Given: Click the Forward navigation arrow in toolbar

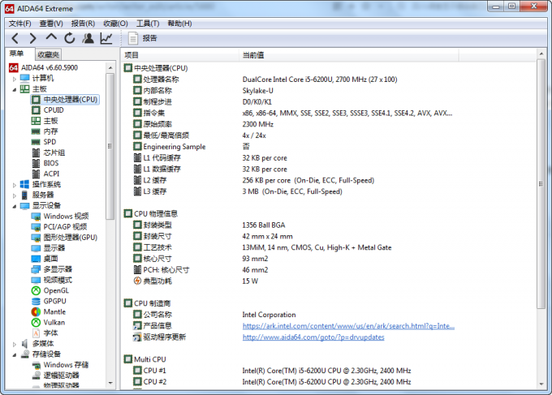Looking at the screenshot, I should coord(33,38).
